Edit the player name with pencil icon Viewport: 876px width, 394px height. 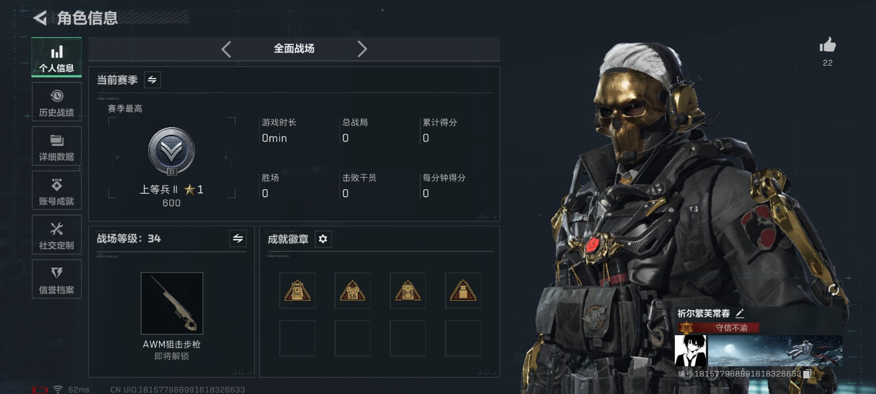(x=740, y=313)
